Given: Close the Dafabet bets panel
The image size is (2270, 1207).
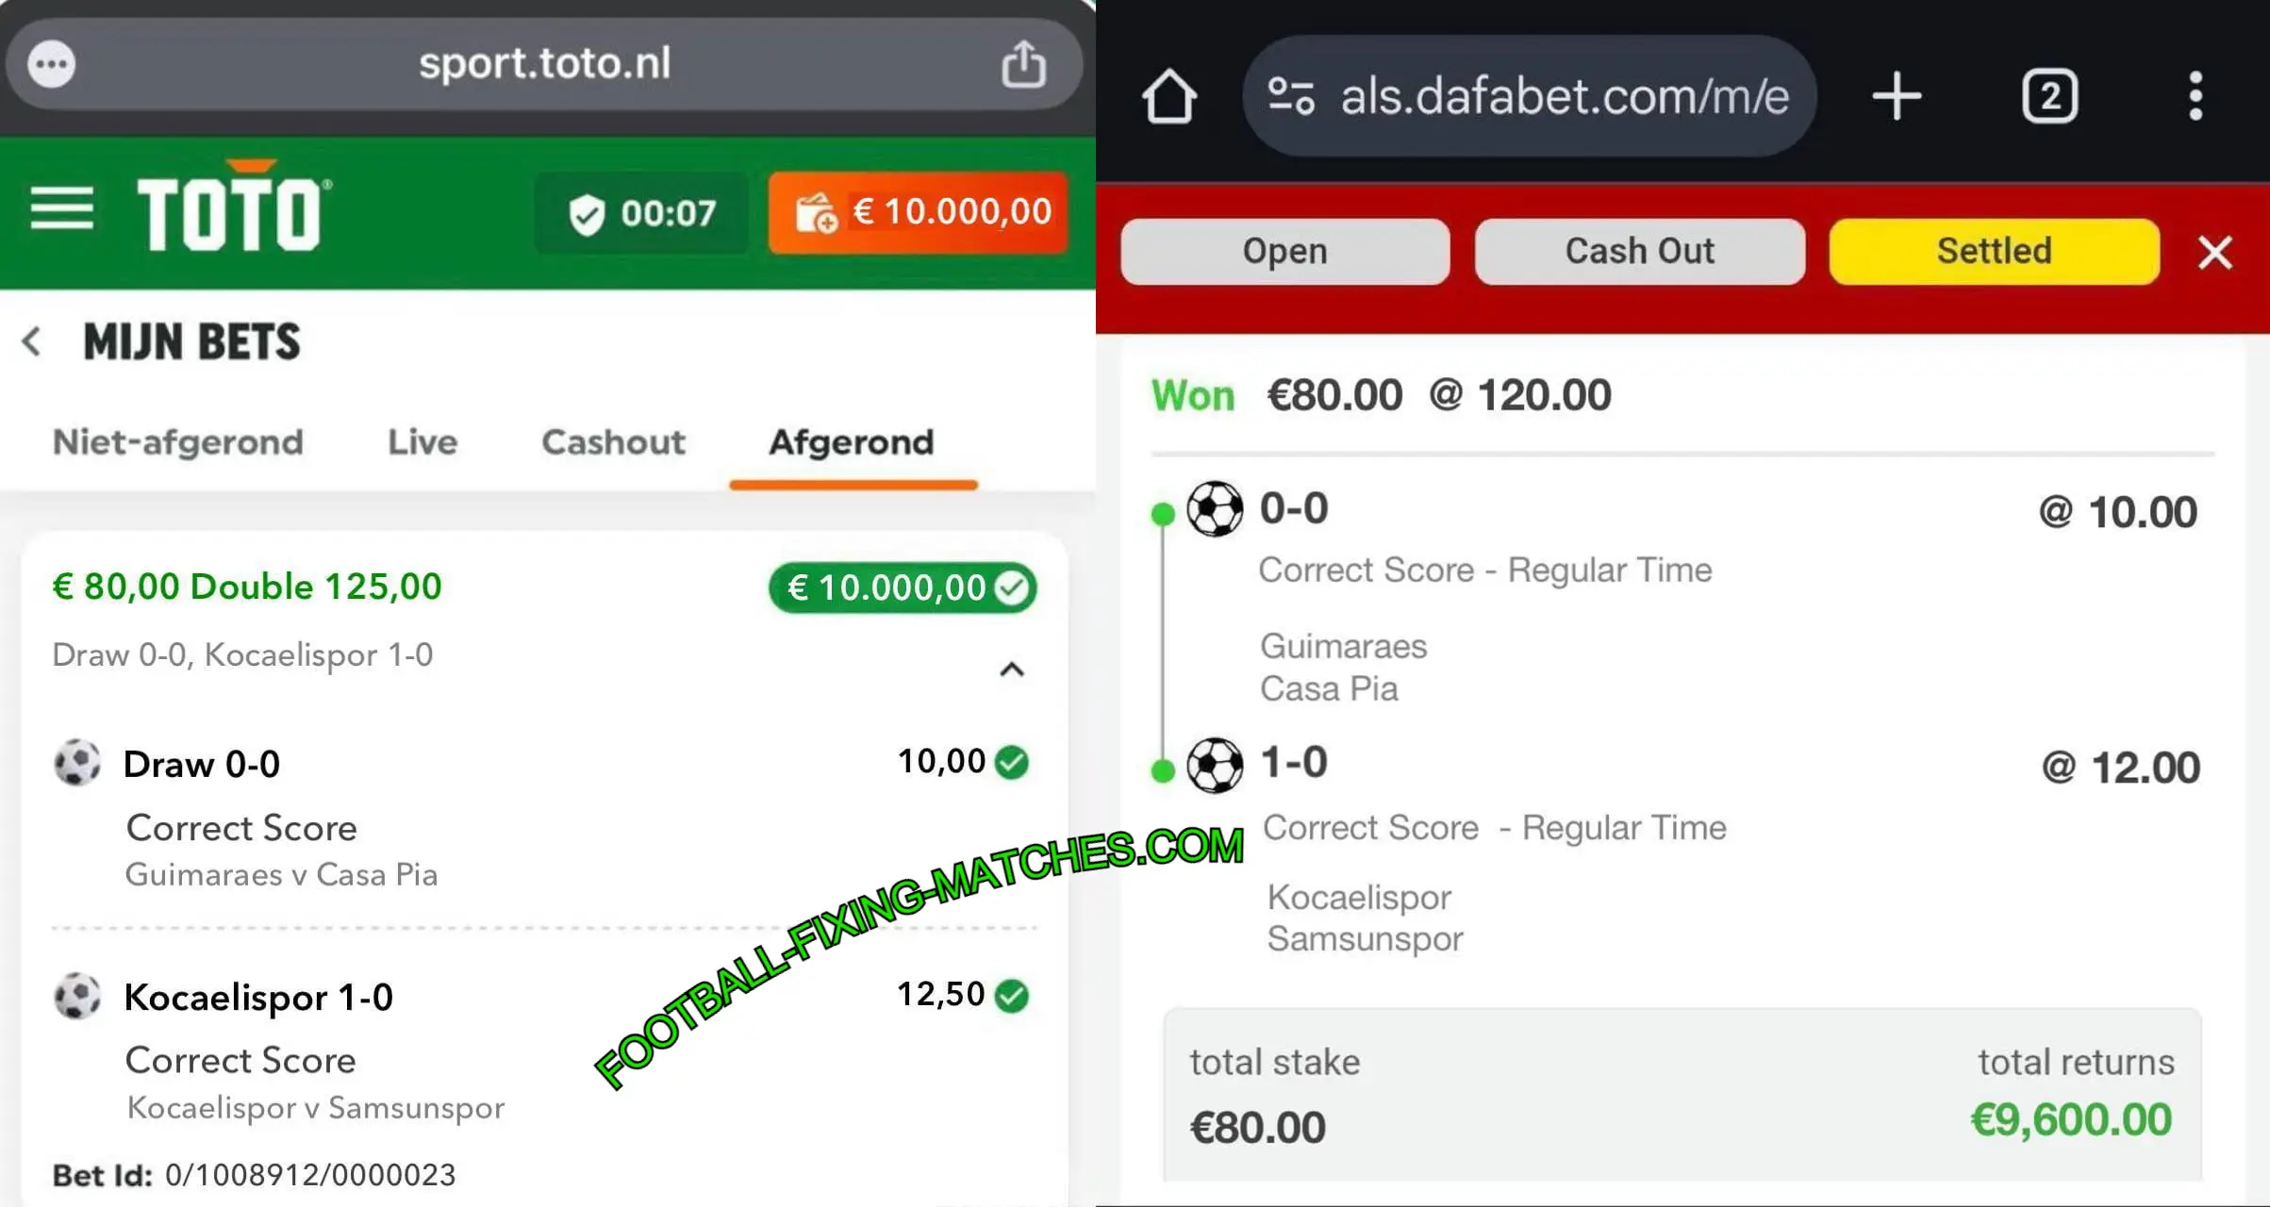Looking at the screenshot, I should [x=2214, y=252].
